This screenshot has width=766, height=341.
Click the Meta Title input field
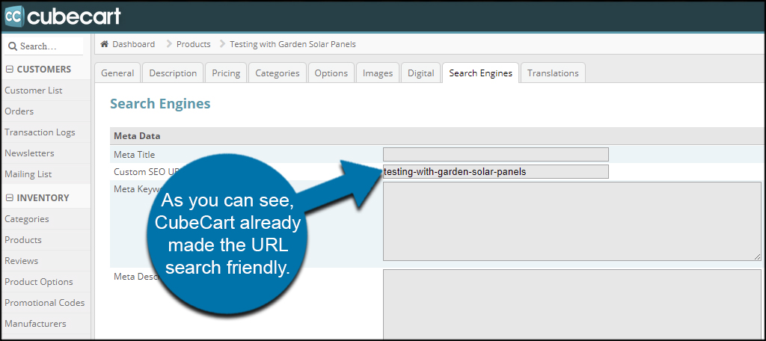496,154
